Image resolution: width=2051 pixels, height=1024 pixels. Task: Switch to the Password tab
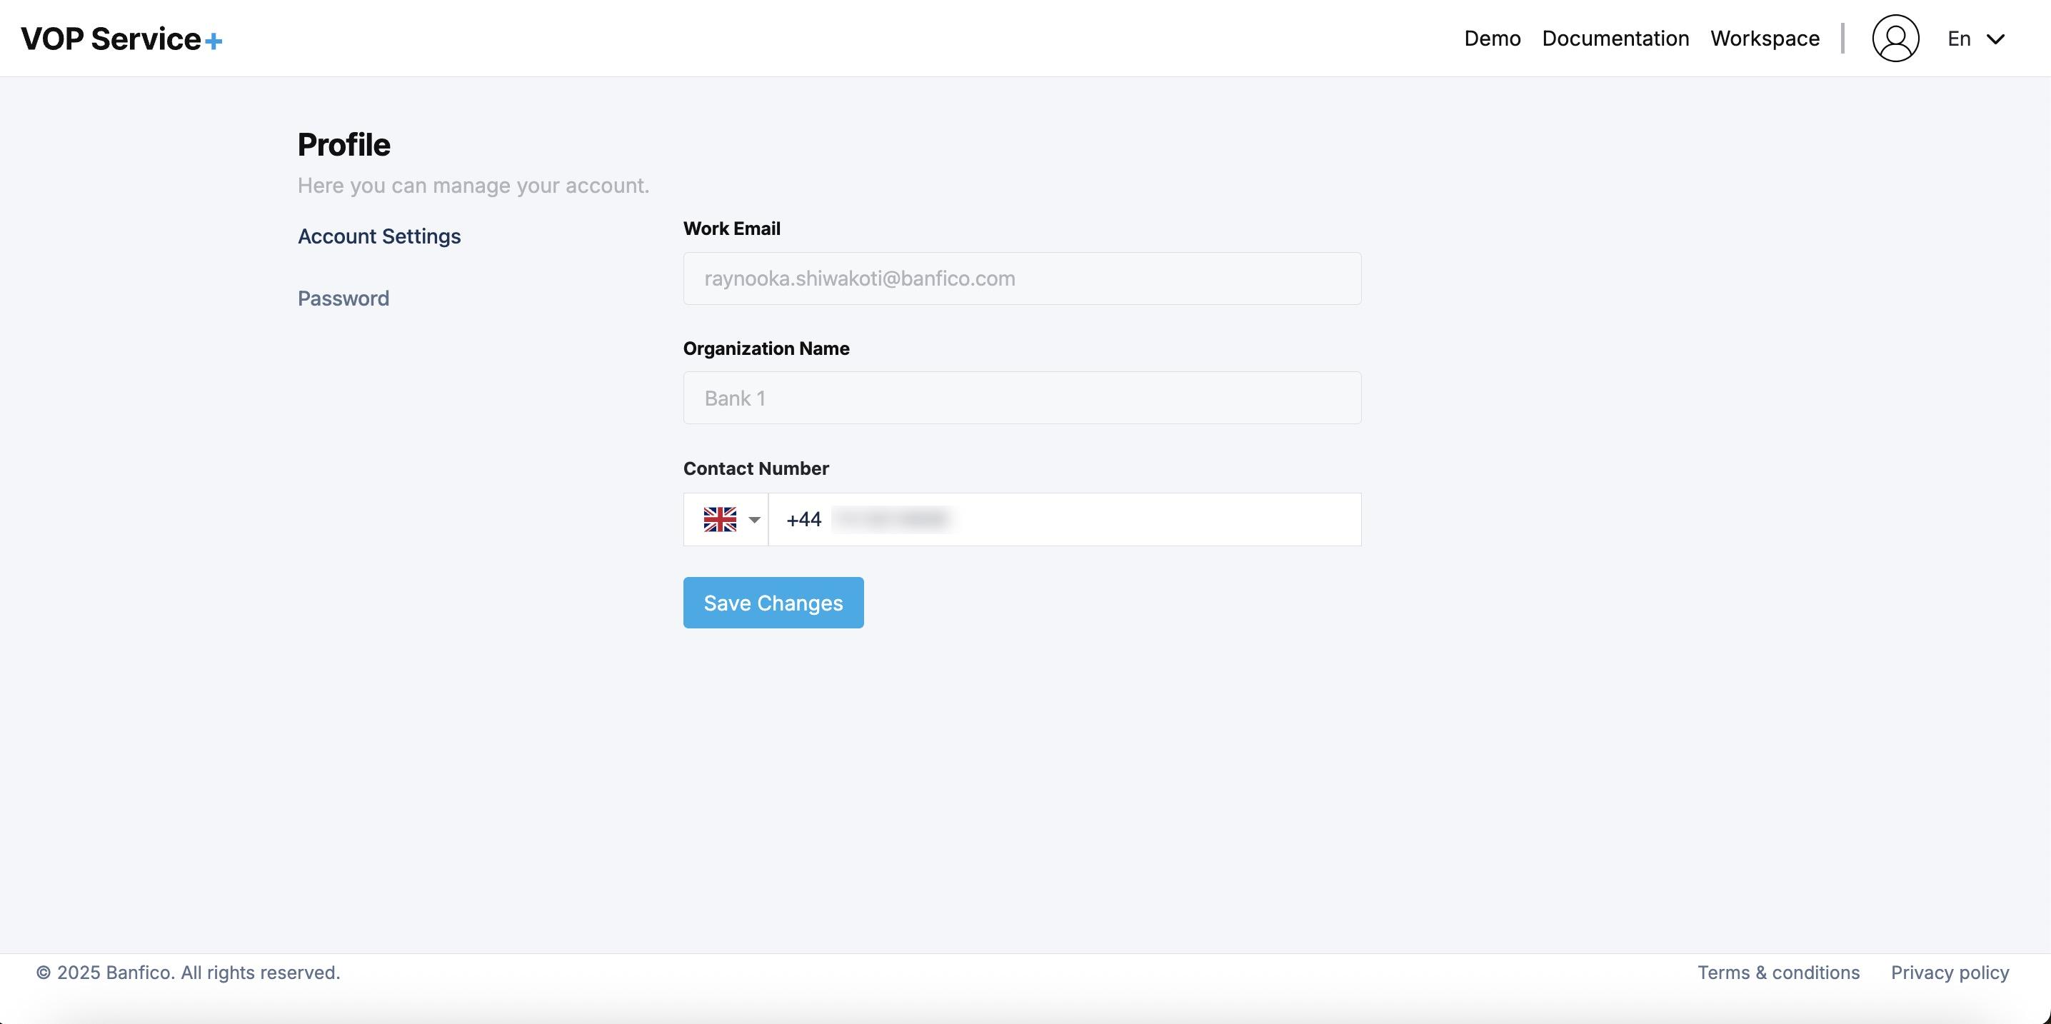343,298
